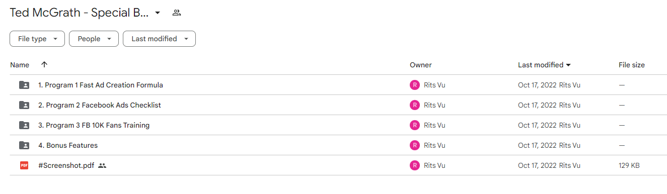The height and width of the screenshot is (194, 667).
Task: Open the Last modified filter dropdown
Action: click(159, 39)
